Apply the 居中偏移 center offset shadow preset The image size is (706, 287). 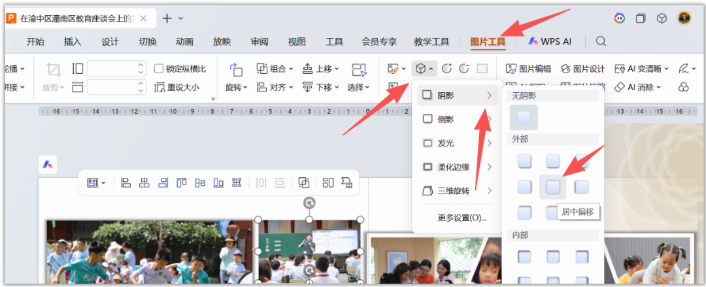[x=553, y=186]
